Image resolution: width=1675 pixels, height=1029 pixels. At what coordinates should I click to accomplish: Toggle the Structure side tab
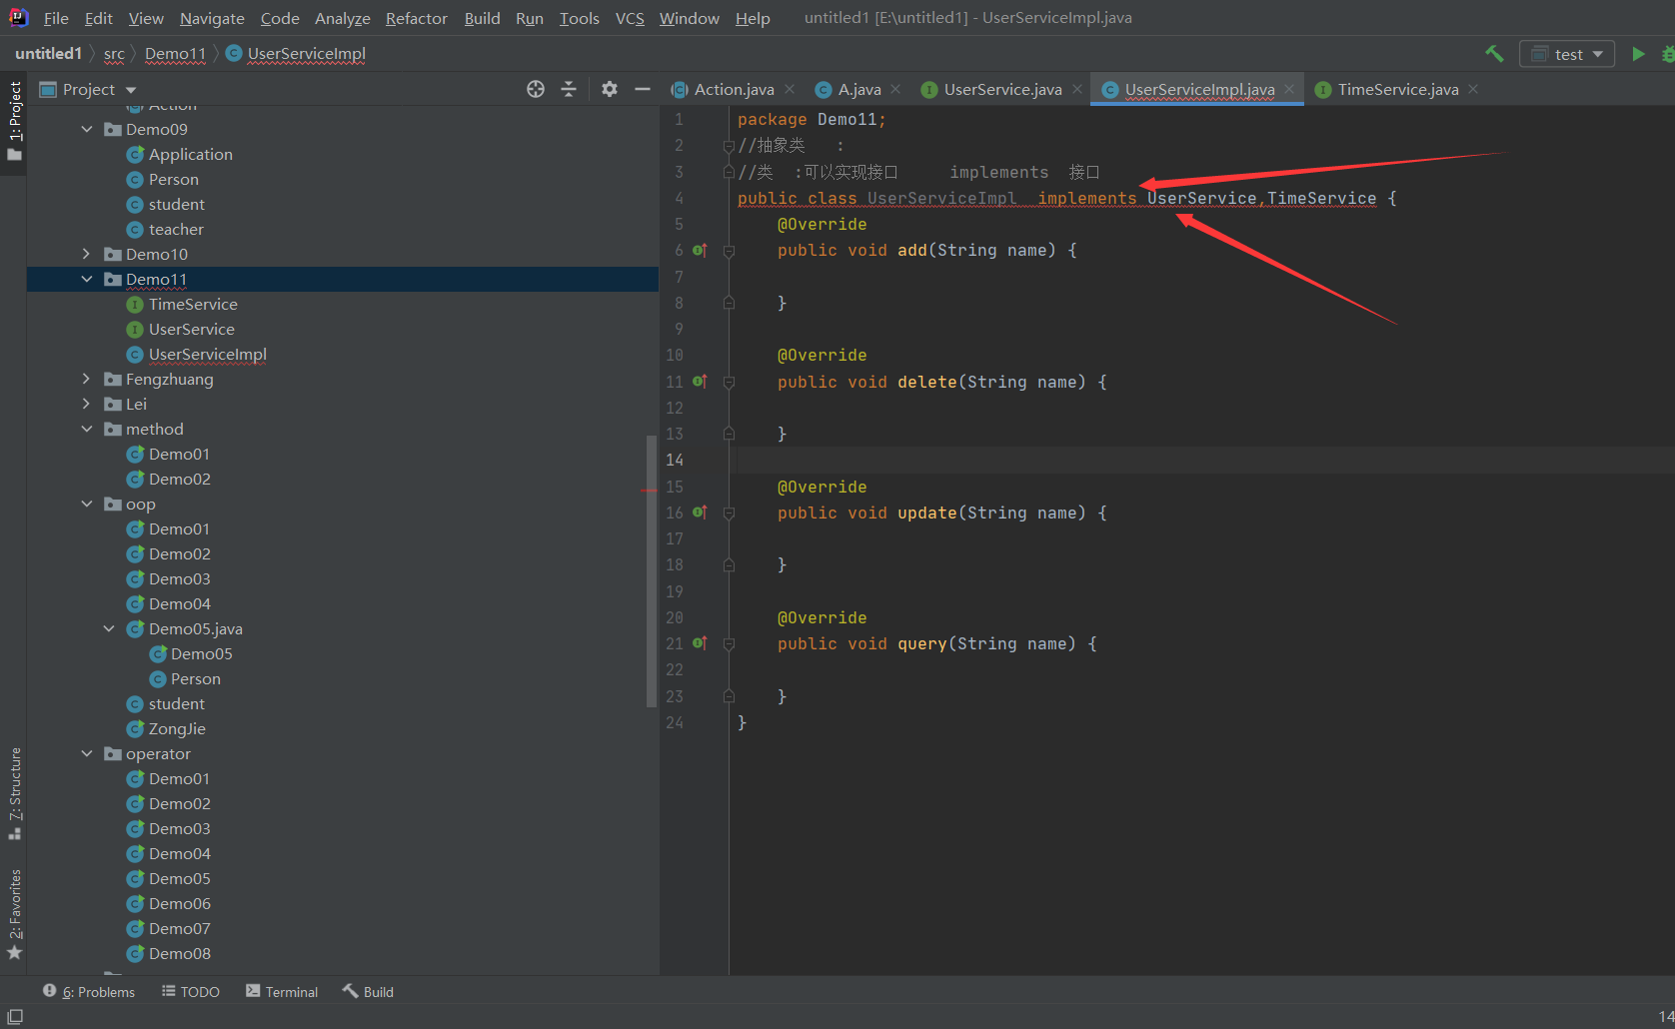[14, 793]
